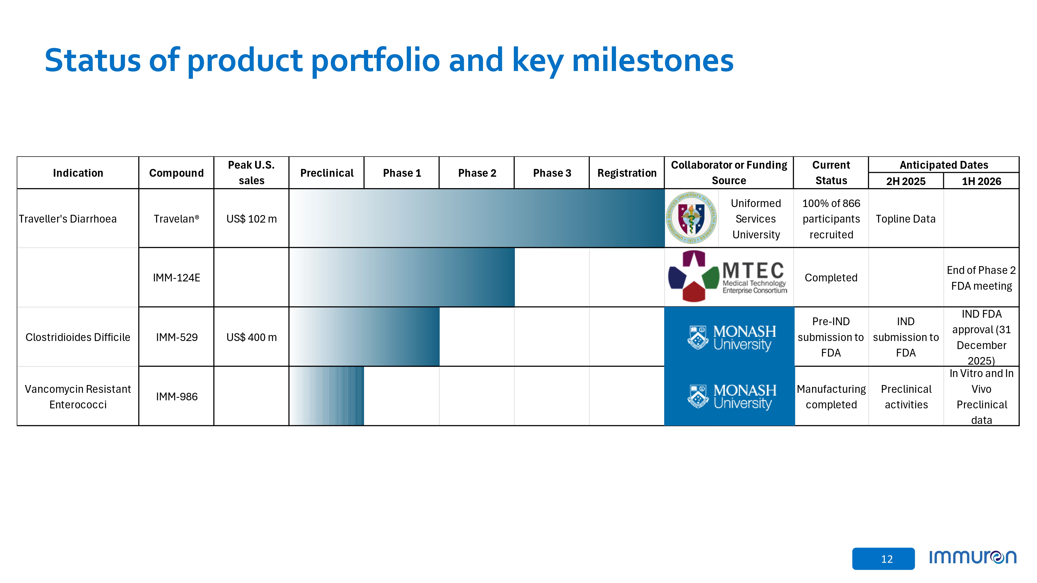Click the 2H 2025 subheader cell
Screen dimensions: 1037x583
click(906, 181)
